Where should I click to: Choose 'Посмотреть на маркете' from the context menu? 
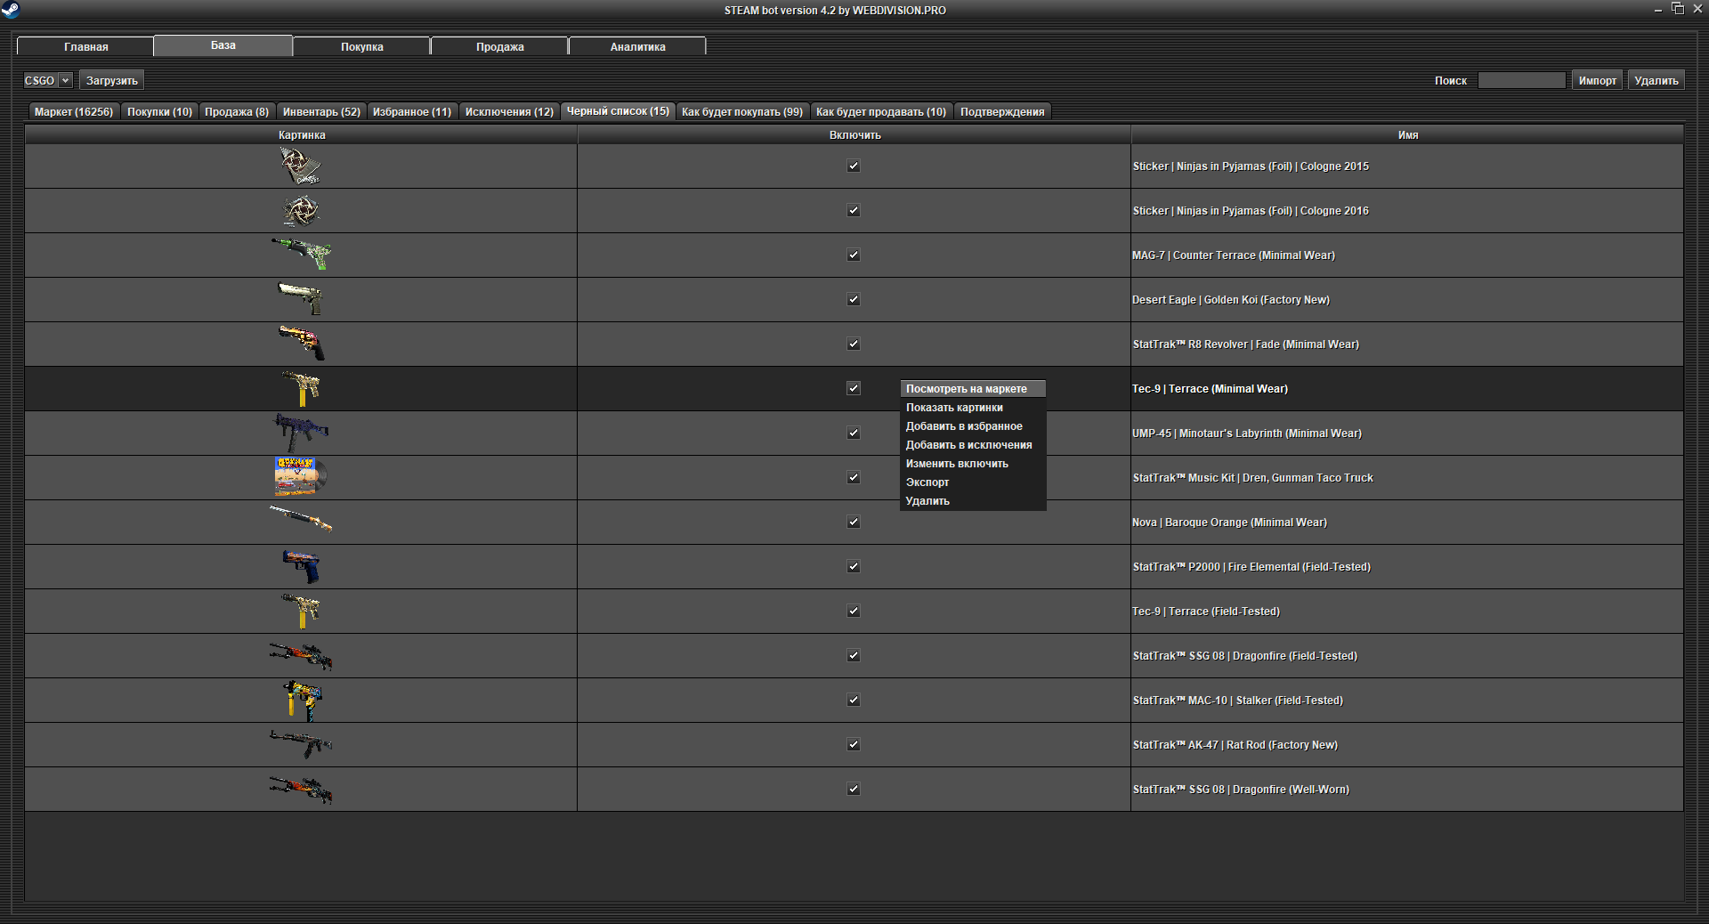(x=966, y=389)
